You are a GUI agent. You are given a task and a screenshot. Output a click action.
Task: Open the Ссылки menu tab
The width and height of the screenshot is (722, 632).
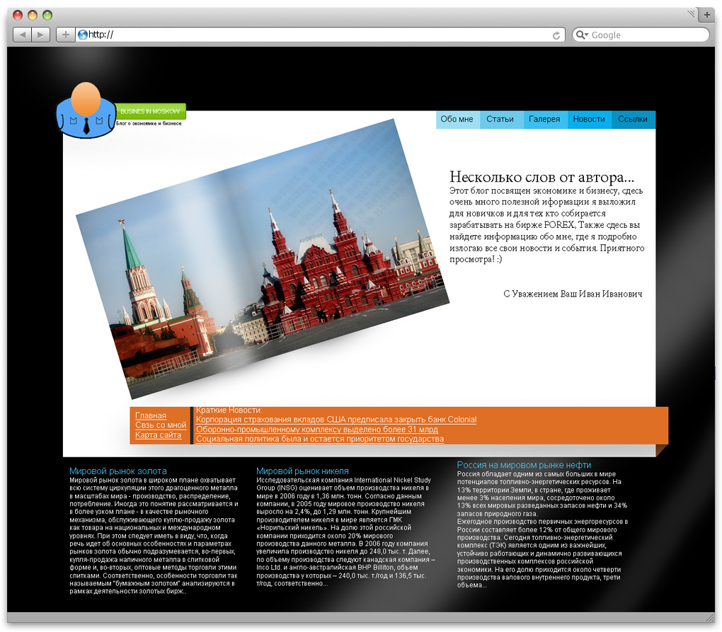tap(633, 119)
